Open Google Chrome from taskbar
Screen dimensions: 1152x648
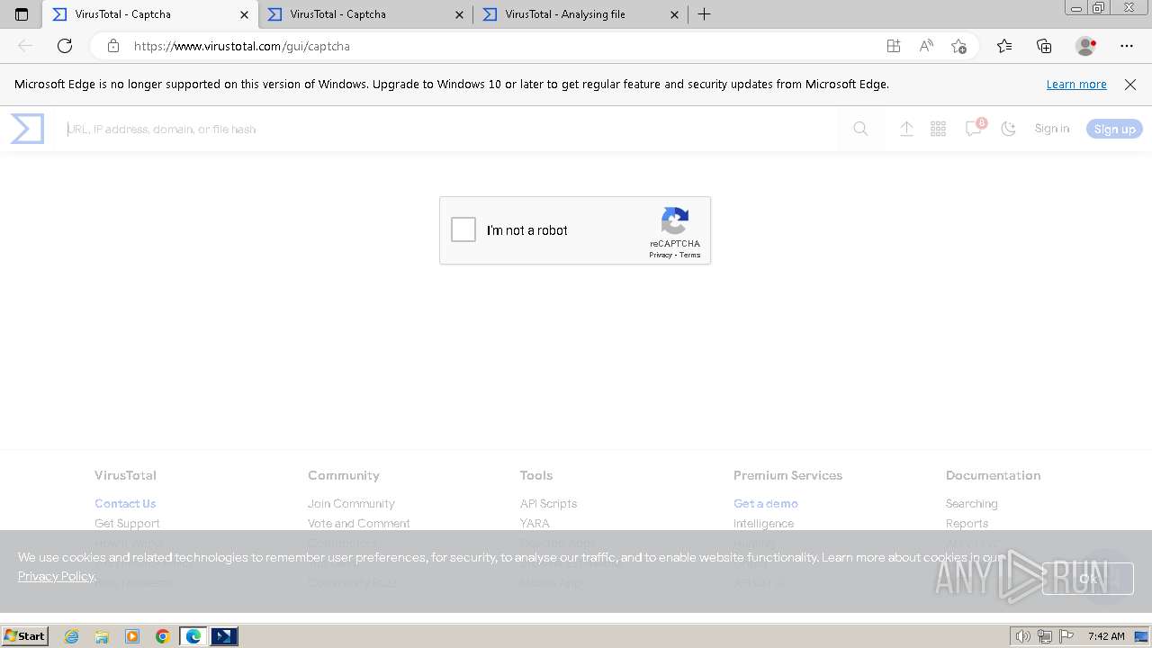(x=163, y=636)
